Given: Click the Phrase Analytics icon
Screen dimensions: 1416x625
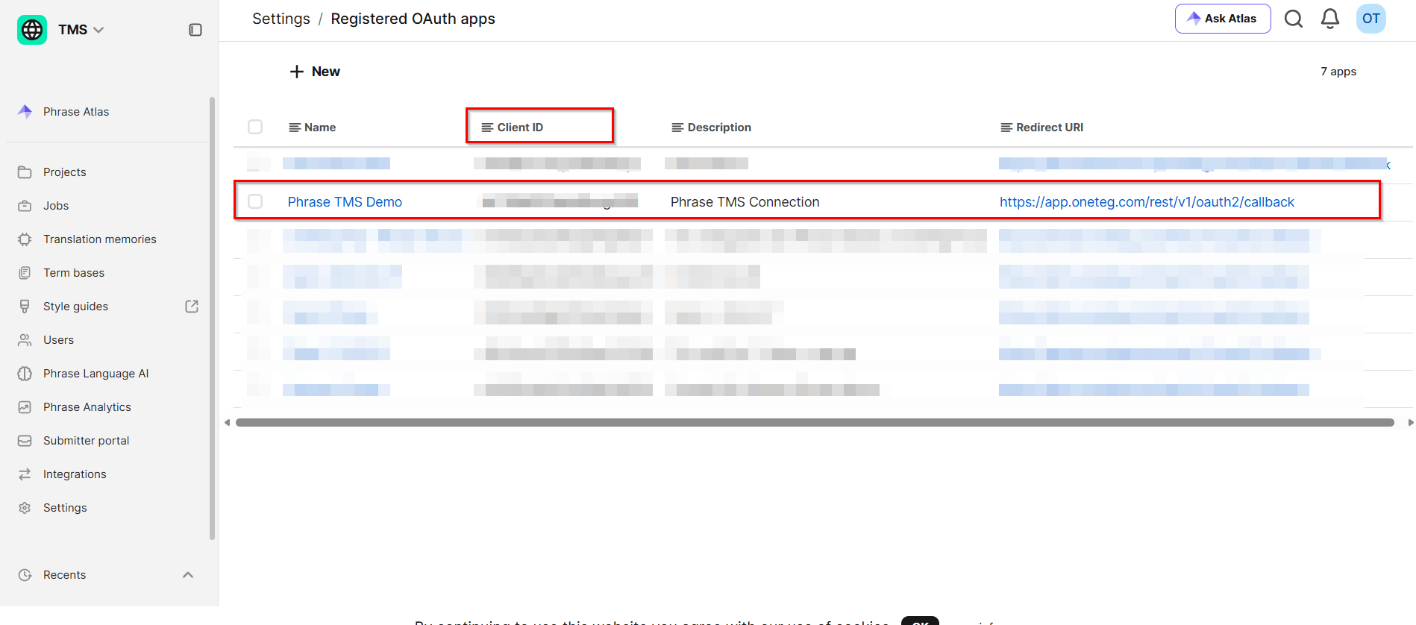Looking at the screenshot, I should (x=25, y=407).
